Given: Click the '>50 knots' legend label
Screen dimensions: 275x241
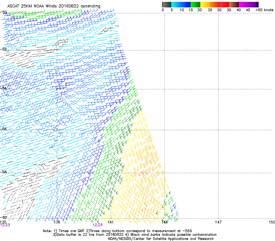Looking at the screenshot, I should 264,10.
